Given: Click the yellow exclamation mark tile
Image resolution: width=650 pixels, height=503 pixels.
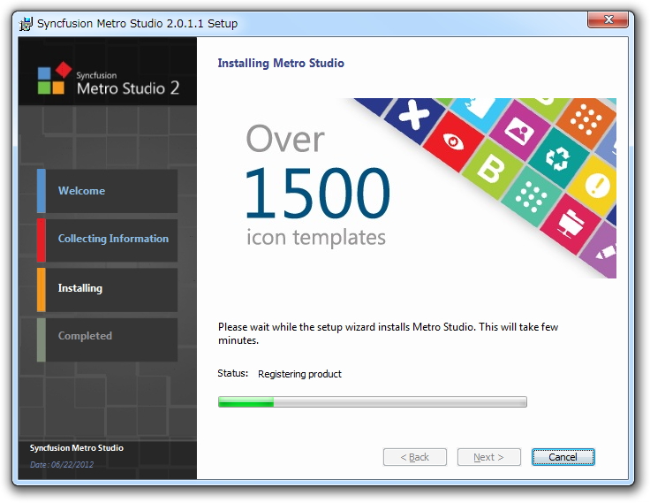Looking at the screenshot, I should coord(594,186).
